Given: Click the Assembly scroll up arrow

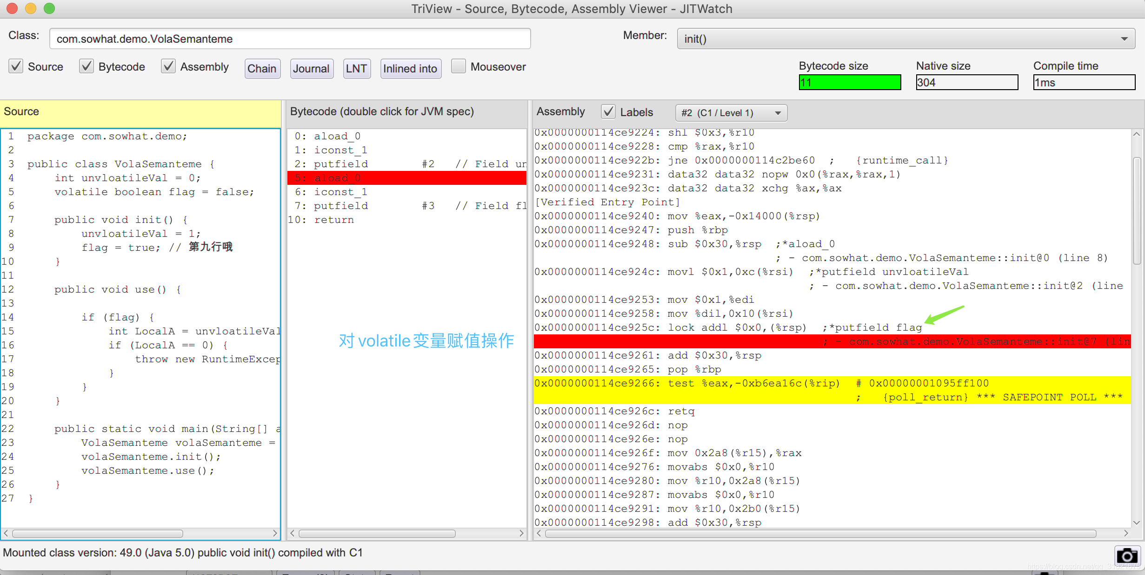Looking at the screenshot, I should [x=1137, y=134].
